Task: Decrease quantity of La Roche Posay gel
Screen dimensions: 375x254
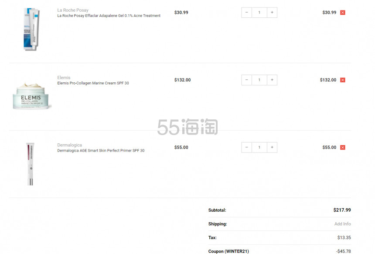Action: click(246, 13)
